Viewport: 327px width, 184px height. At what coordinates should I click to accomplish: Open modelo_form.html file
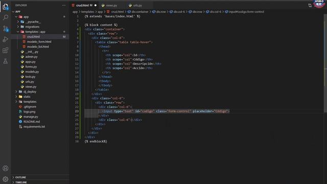[39, 42]
